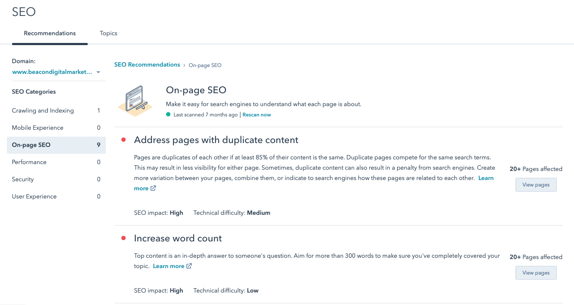
Task: Click the green scan status dot
Action: point(168,115)
